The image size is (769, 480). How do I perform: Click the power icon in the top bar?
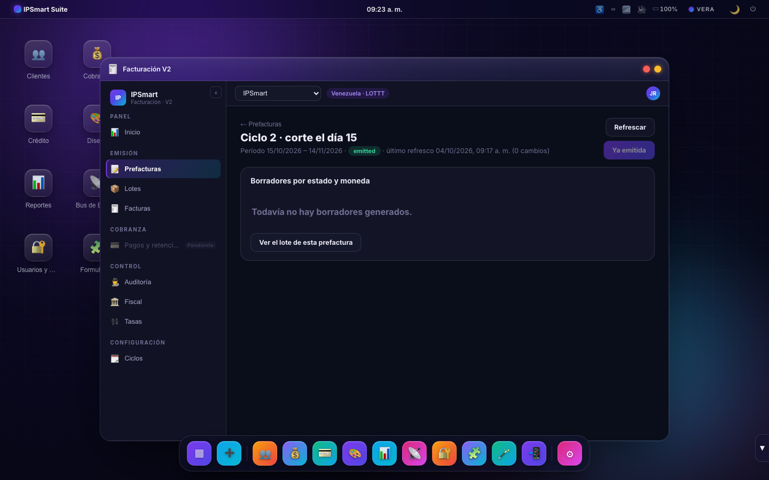pyautogui.click(x=753, y=9)
